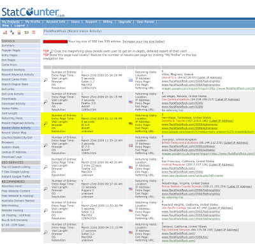Open magnifying glass for the Oakland visitor
The height and width of the screenshot is (244, 255).
pos(46,233)
